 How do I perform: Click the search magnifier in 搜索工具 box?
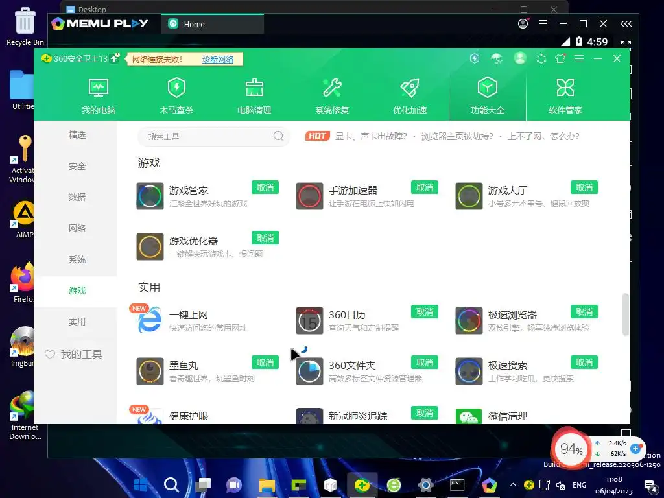278,136
